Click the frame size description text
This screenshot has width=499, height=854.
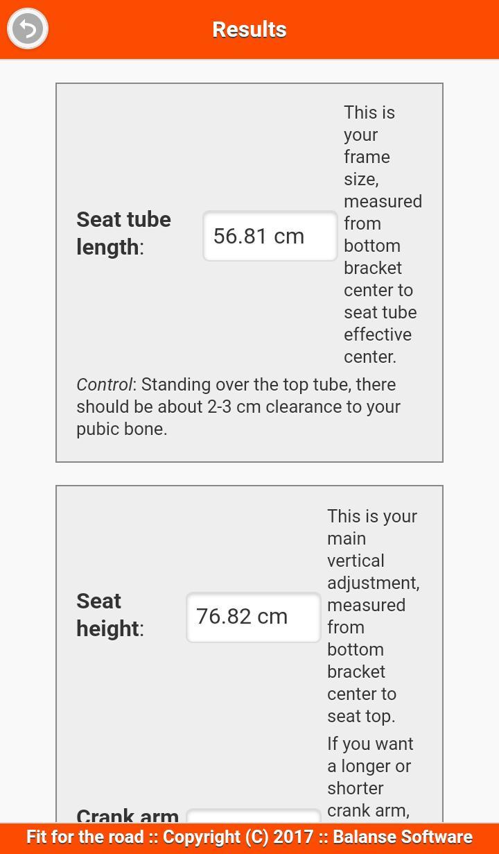pyautogui.click(x=382, y=234)
